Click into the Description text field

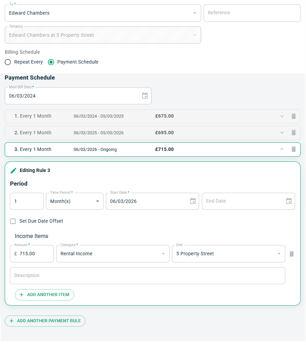[x=147, y=276]
